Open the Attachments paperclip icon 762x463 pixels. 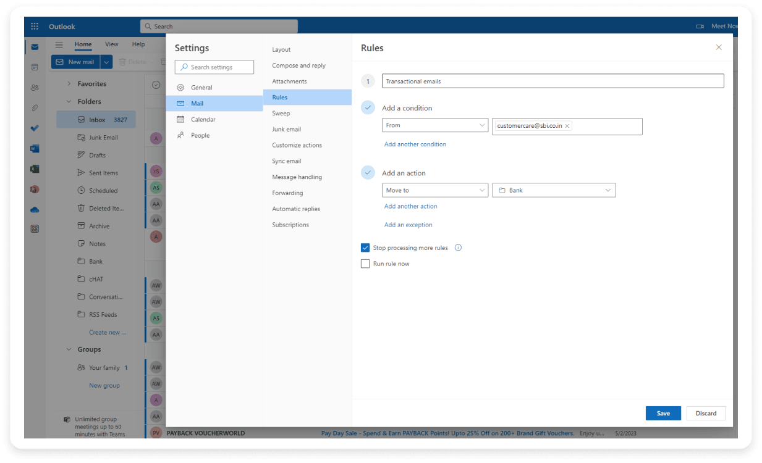[x=34, y=107]
